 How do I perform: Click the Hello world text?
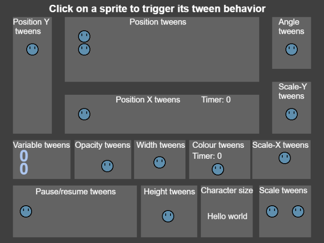(x=227, y=216)
